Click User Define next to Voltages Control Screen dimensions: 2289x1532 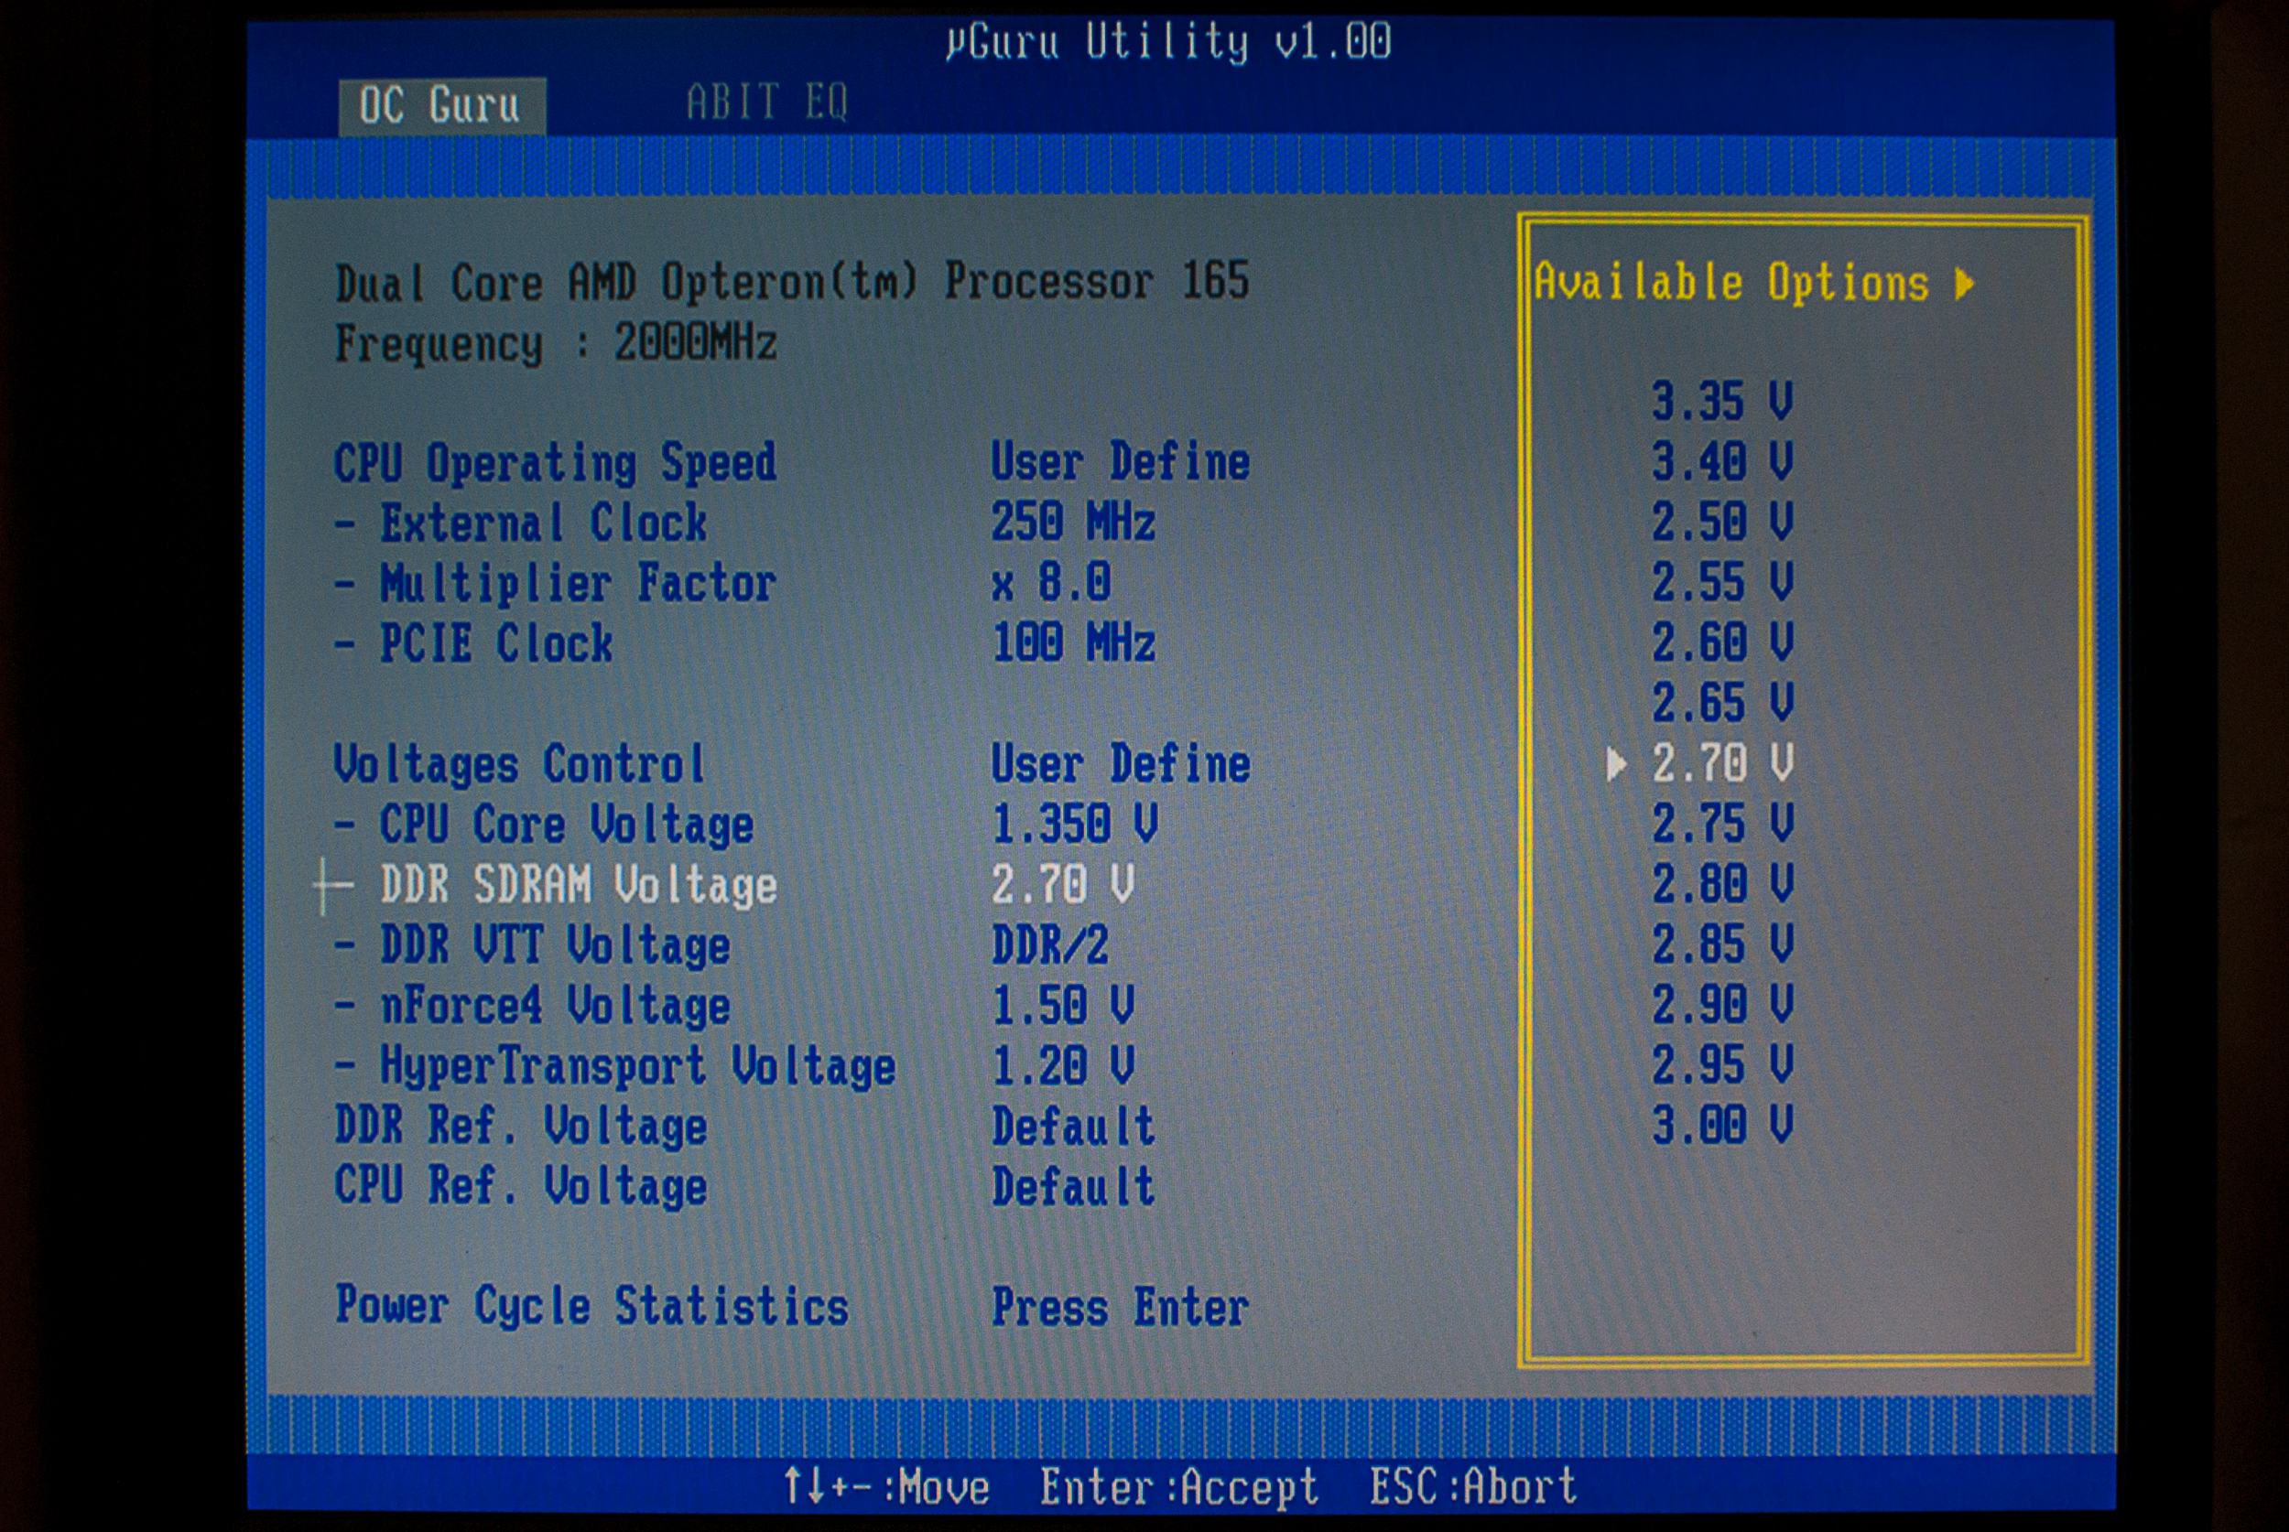pos(1120,764)
